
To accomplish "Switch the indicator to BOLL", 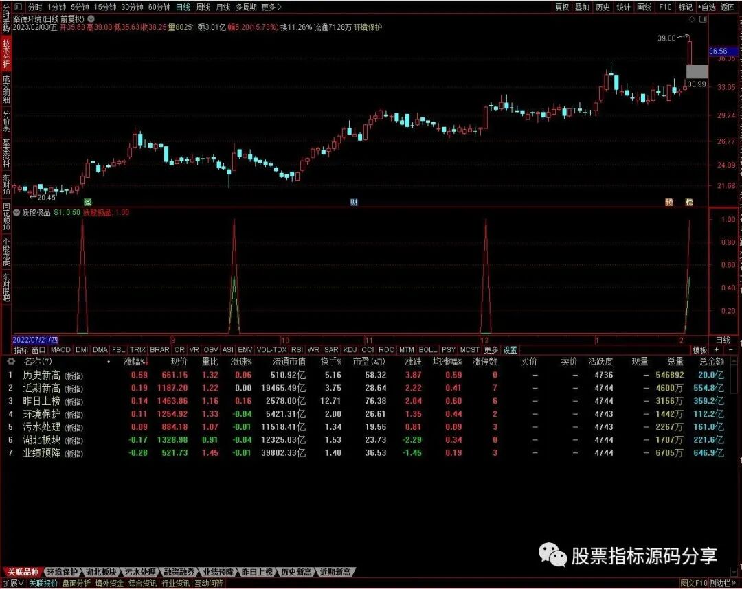I will (427, 350).
